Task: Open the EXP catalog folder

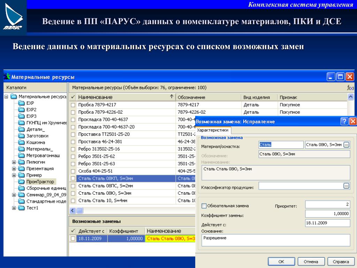Action: [30, 103]
